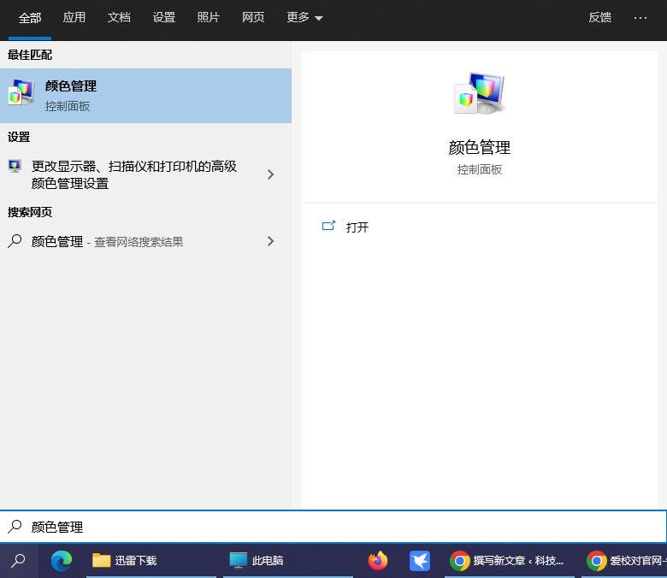
Task: Launch Firefox from the taskbar
Action: 378,561
